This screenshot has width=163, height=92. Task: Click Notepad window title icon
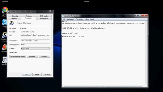(x=63, y=16)
